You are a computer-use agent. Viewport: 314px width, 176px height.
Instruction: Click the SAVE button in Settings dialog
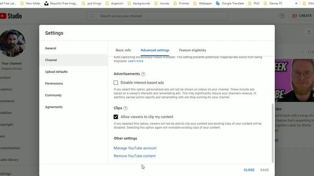pyautogui.click(x=264, y=170)
